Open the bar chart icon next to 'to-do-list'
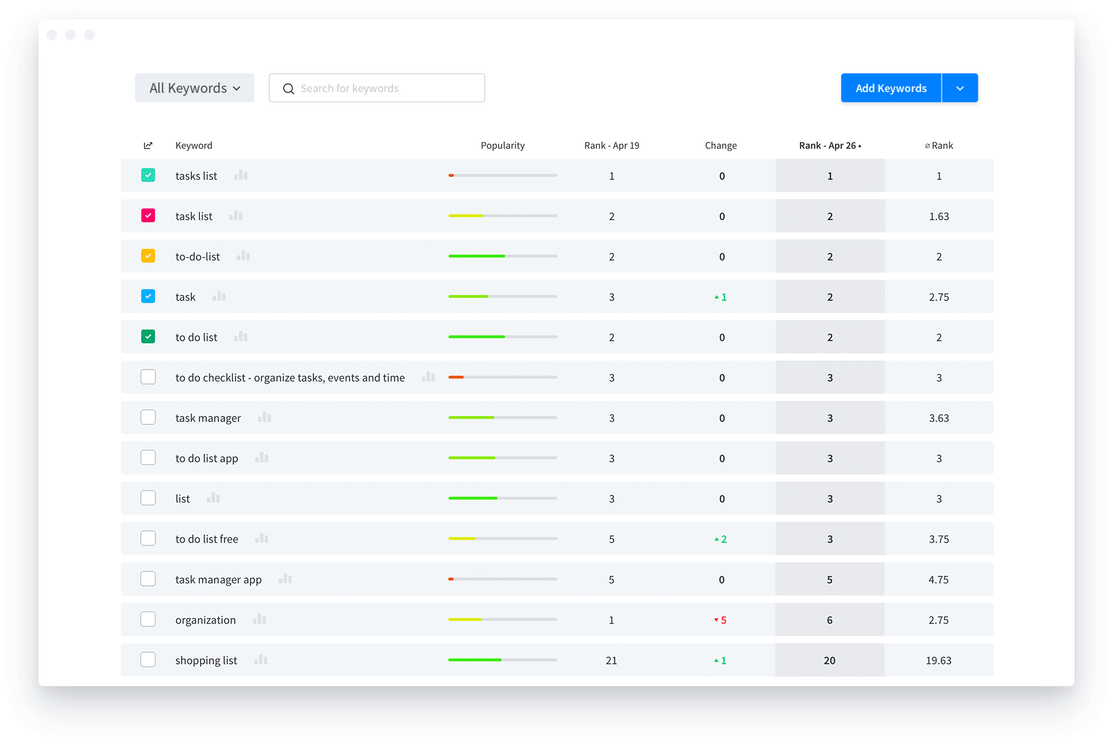1113x744 pixels. point(243,256)
